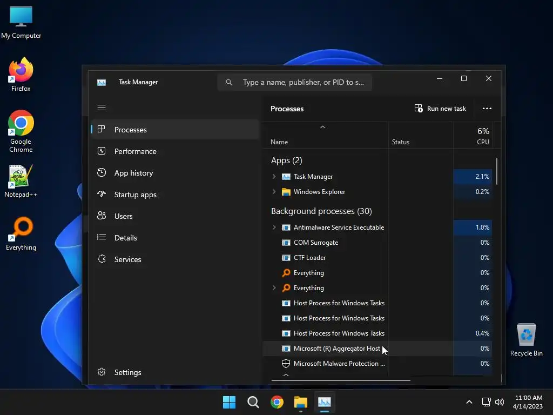Open the Firefox desktop shortcut
This screenshot has height=415, width=553.
(21, 75)
